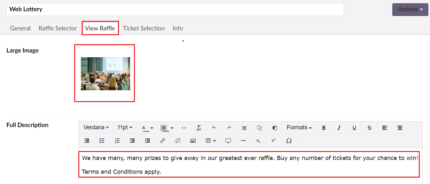
Task: Click the Web Lottery name field
Action: click(x=175, y=9)
